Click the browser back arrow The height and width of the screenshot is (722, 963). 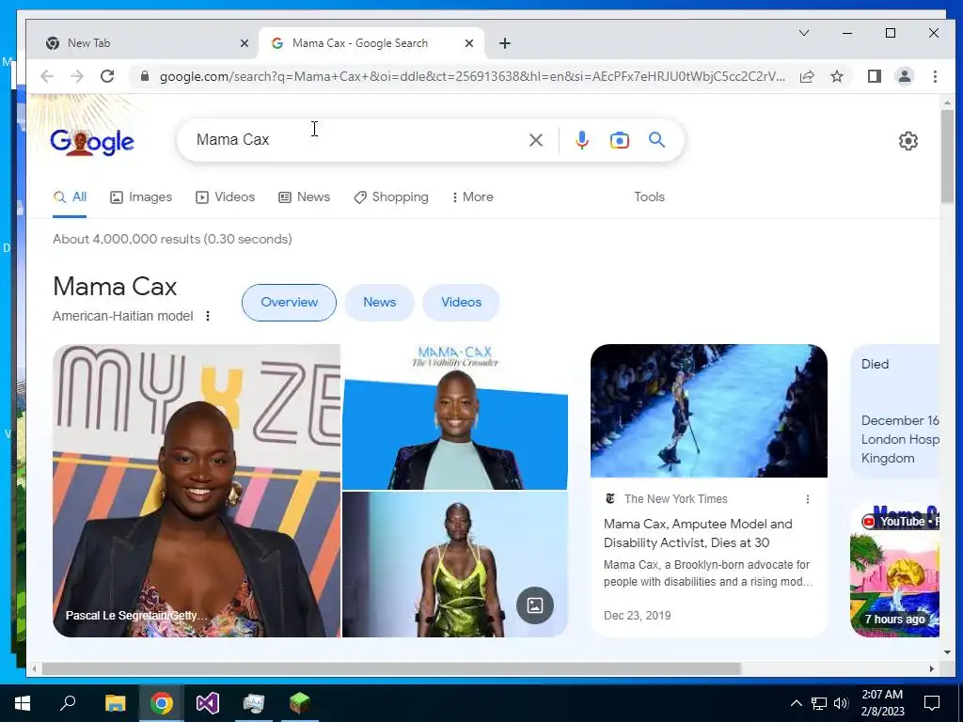point(47,76)
